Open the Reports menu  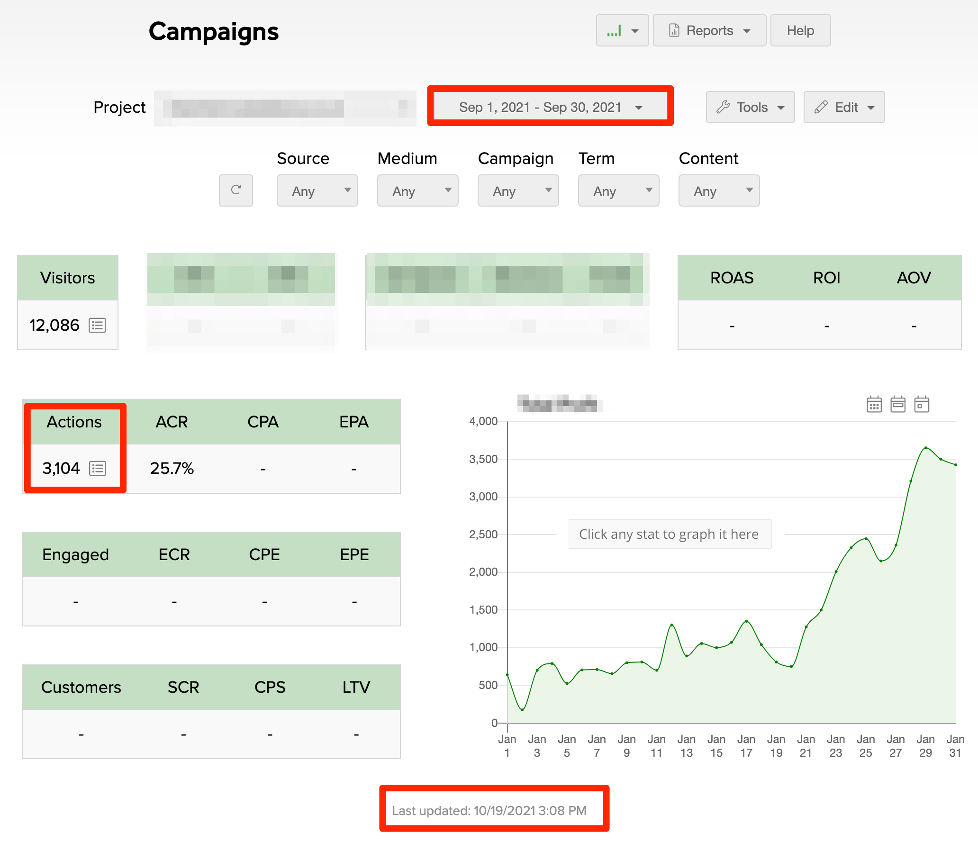pyautogui.click(x=709, y=30)
